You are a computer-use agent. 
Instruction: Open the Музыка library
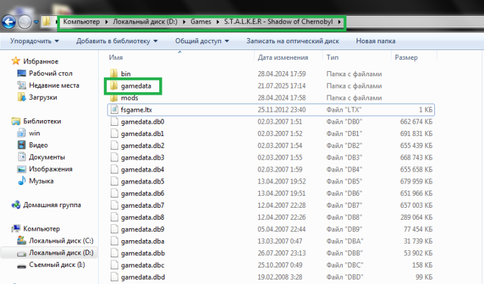point(41,181)
